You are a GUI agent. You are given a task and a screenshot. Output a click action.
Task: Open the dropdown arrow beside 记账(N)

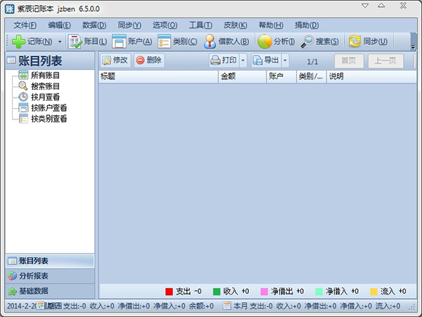tap(60, 41)
